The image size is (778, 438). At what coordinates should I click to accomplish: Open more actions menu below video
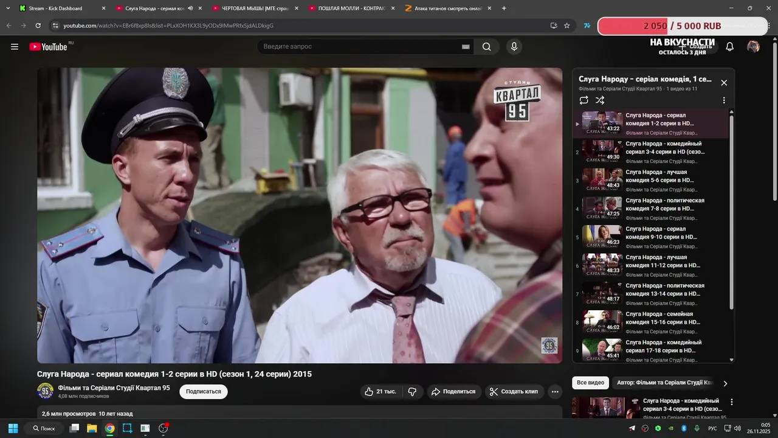[555, 392]
